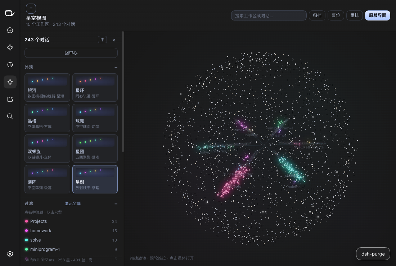Select the 晶格 layout card
The width and height of the screenshot is (396, 266).
[47, 118]
